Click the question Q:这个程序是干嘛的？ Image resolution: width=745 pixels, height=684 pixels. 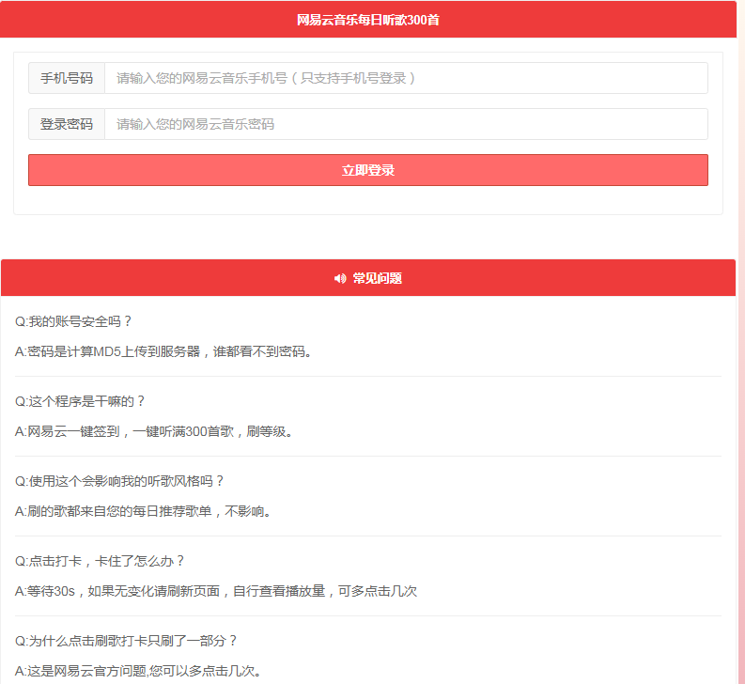[x=80, y=401]
